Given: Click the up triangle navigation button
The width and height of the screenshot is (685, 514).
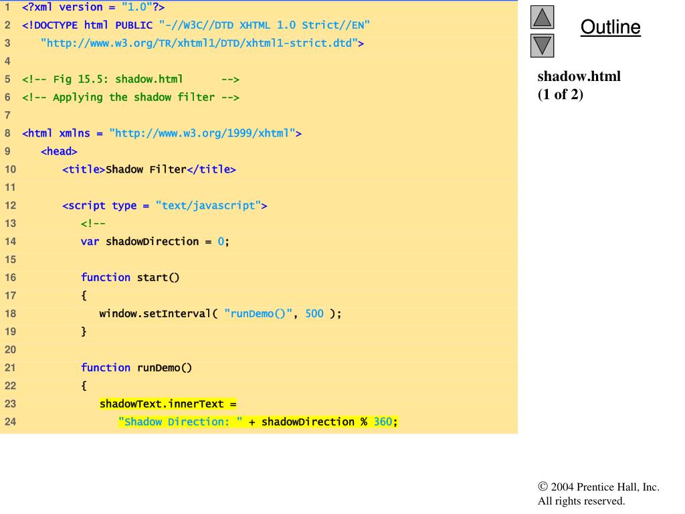Looking at the screenshot, I should pyautogui.click(x=542, y=17).
